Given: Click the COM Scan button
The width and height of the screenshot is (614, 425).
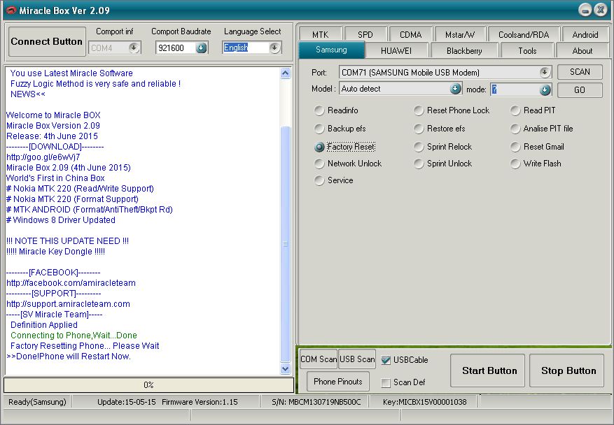Looking at the screenshot, I should [319, 359].
